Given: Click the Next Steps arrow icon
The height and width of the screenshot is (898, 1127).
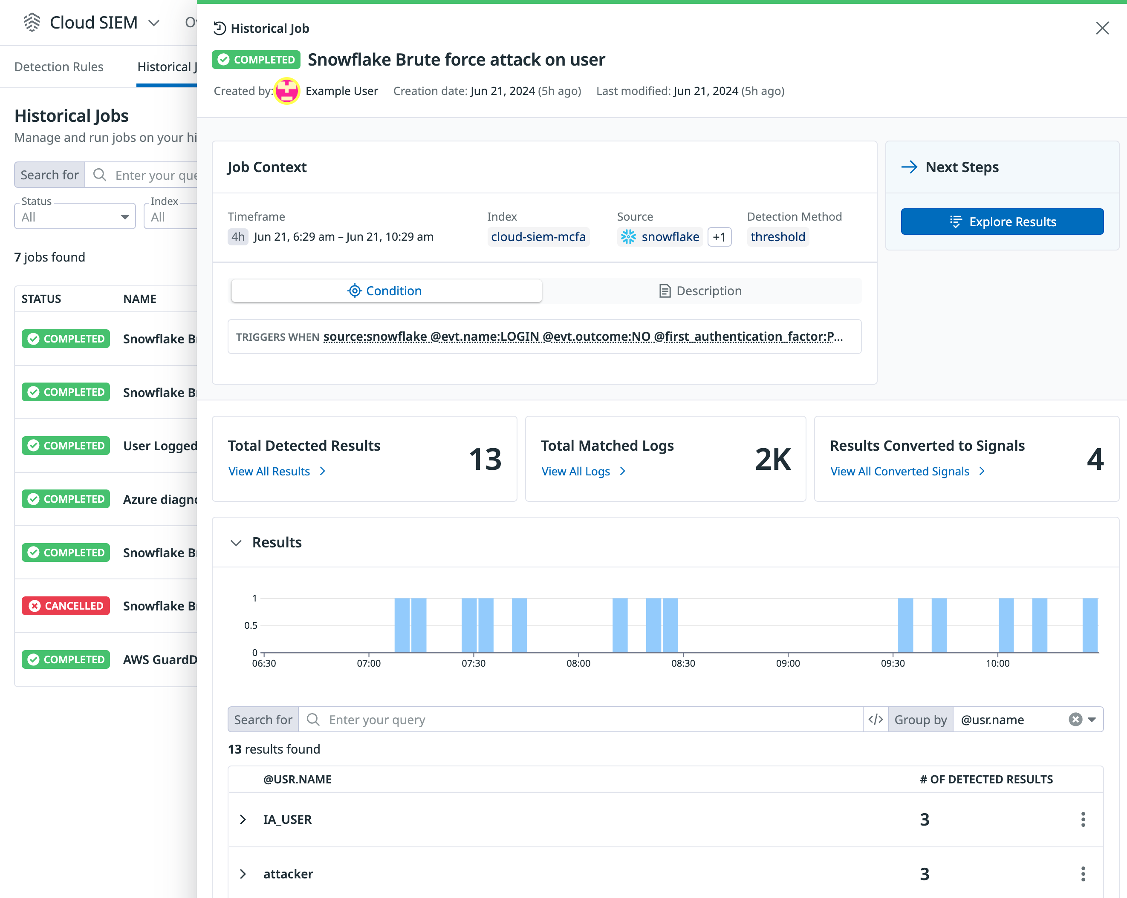Looking at the screenshot, I should pos(909,167).
